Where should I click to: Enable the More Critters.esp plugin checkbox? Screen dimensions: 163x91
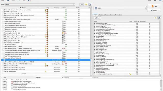pyautogui.click(x=94, y=52)
